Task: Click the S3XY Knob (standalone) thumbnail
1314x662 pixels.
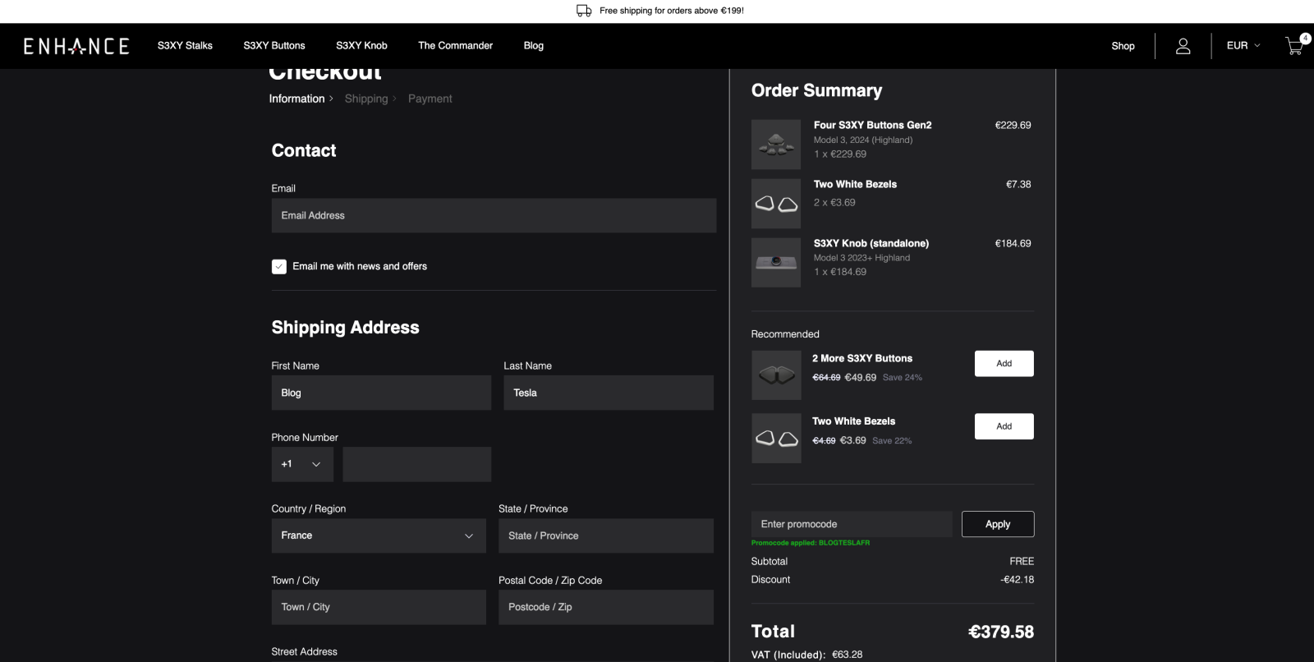Action: (x=776, y=263)
